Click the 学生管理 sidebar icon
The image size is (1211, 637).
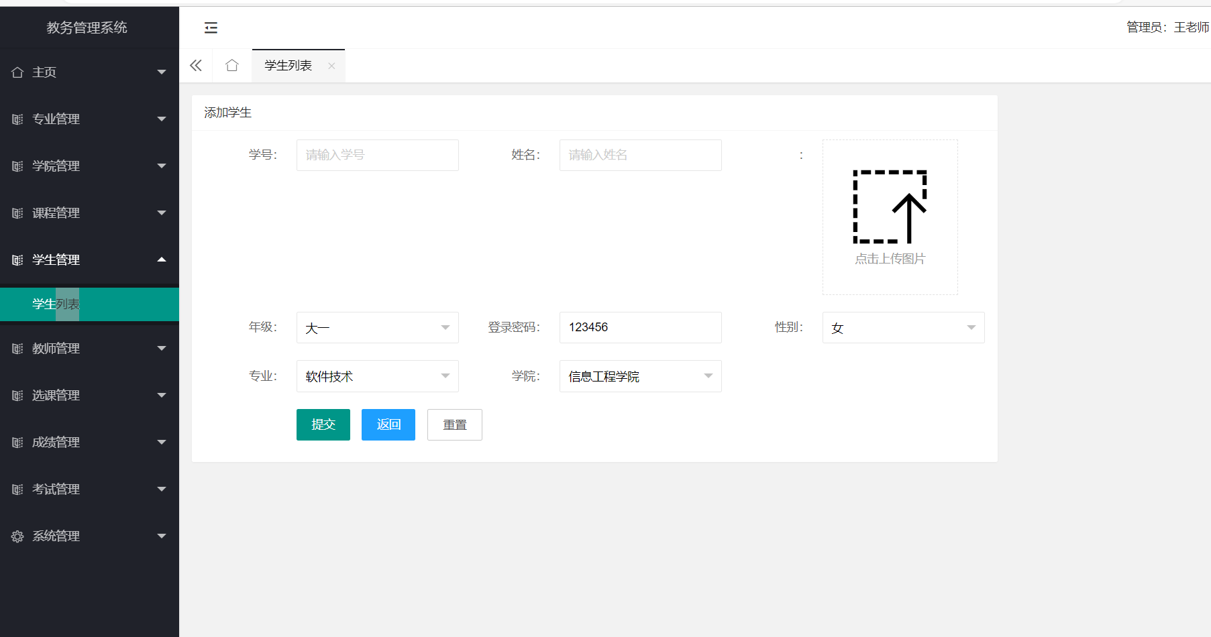[x=17, y=260]
